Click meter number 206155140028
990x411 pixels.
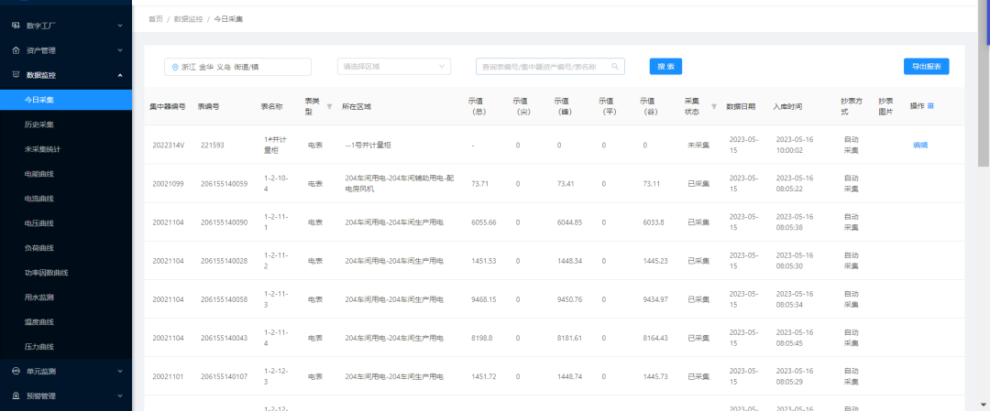click(x=225, y=261)
